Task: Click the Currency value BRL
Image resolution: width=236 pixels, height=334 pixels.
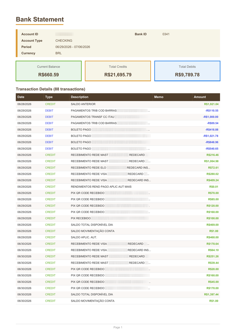Action: [x=58, y=53]
